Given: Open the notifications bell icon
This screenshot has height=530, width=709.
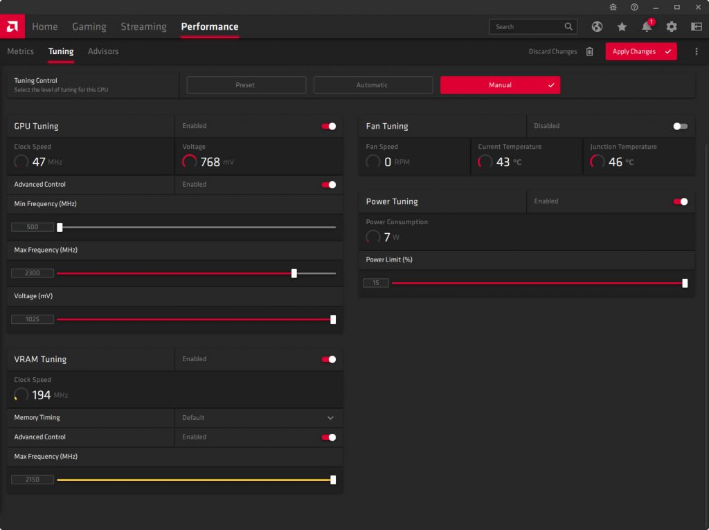Looking at the screenshot, I should coord(647,27).
